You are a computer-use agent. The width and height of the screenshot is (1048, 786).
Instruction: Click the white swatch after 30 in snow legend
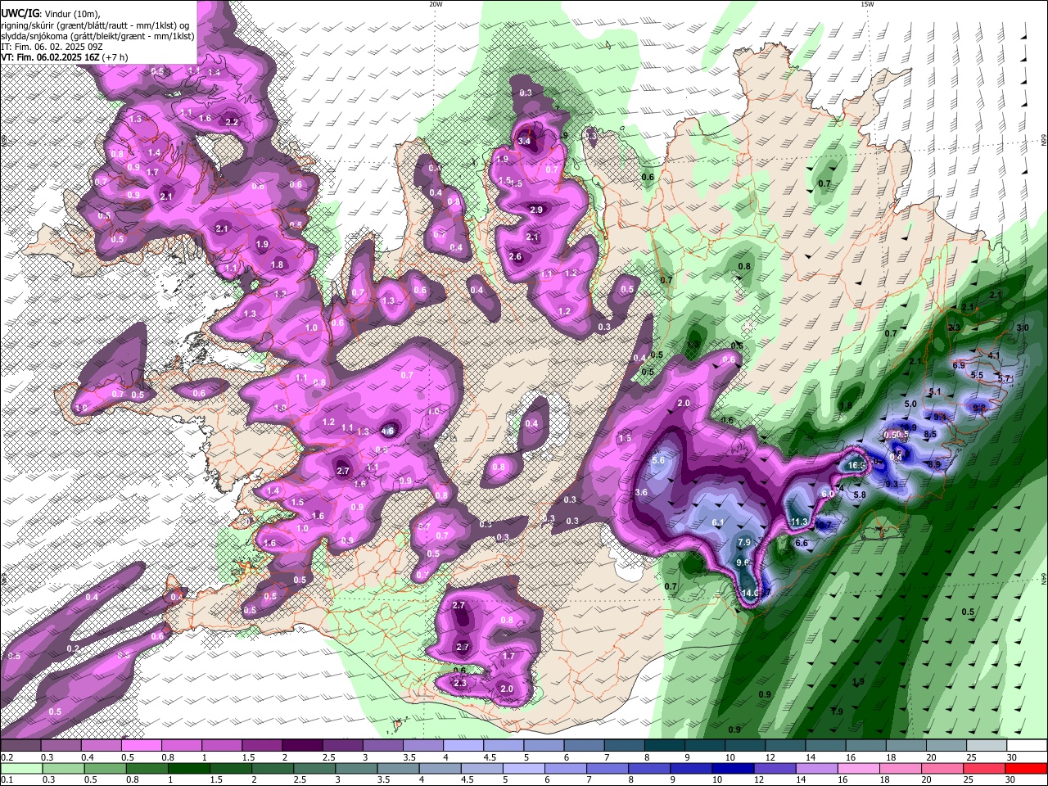1028,745
